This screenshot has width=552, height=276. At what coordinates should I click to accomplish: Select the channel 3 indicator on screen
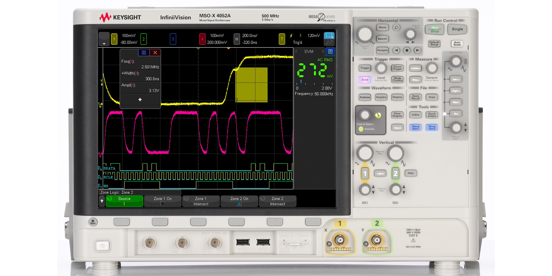(173, 39)
